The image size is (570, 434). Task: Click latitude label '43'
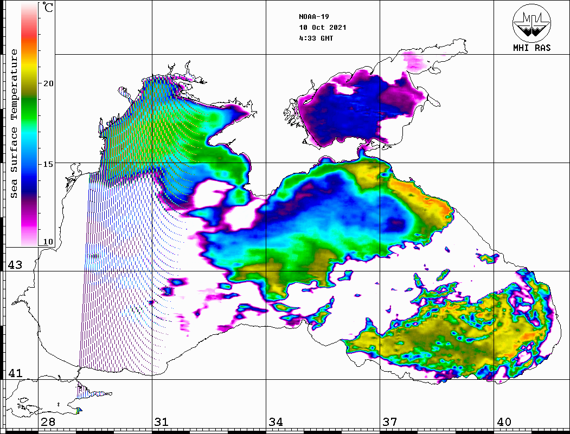click(15, 265)
